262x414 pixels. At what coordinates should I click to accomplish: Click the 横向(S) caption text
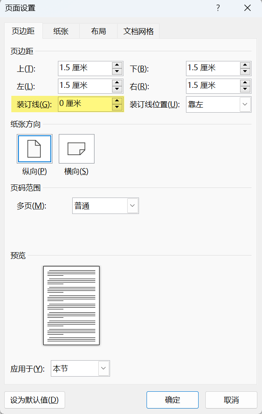(x=76, y=171)
